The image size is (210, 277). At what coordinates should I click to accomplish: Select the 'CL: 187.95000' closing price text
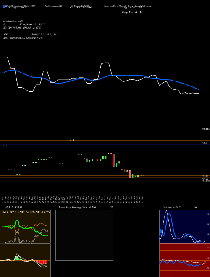point(81,8)
